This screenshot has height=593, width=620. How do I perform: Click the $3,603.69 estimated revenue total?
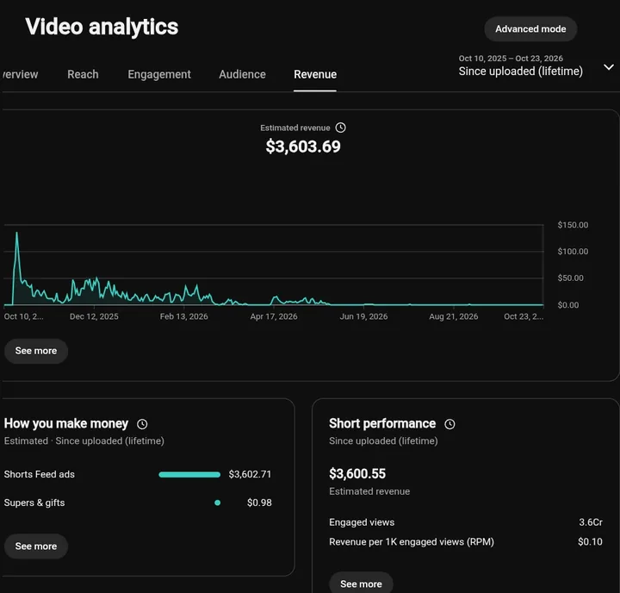pyautogui.click(x=303, y=147)
